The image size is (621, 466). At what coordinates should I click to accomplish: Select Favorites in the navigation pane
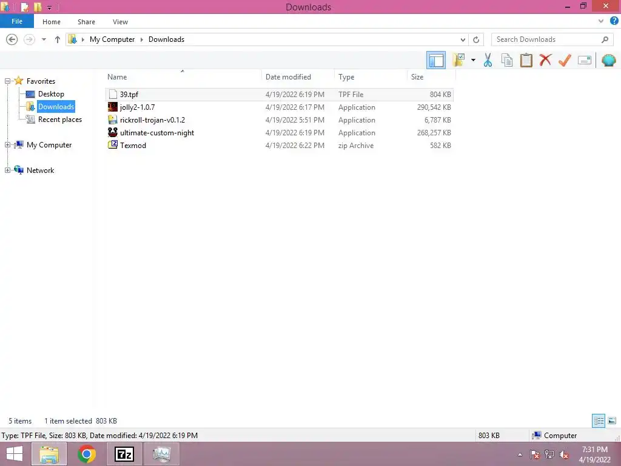(x=41, y=81)
